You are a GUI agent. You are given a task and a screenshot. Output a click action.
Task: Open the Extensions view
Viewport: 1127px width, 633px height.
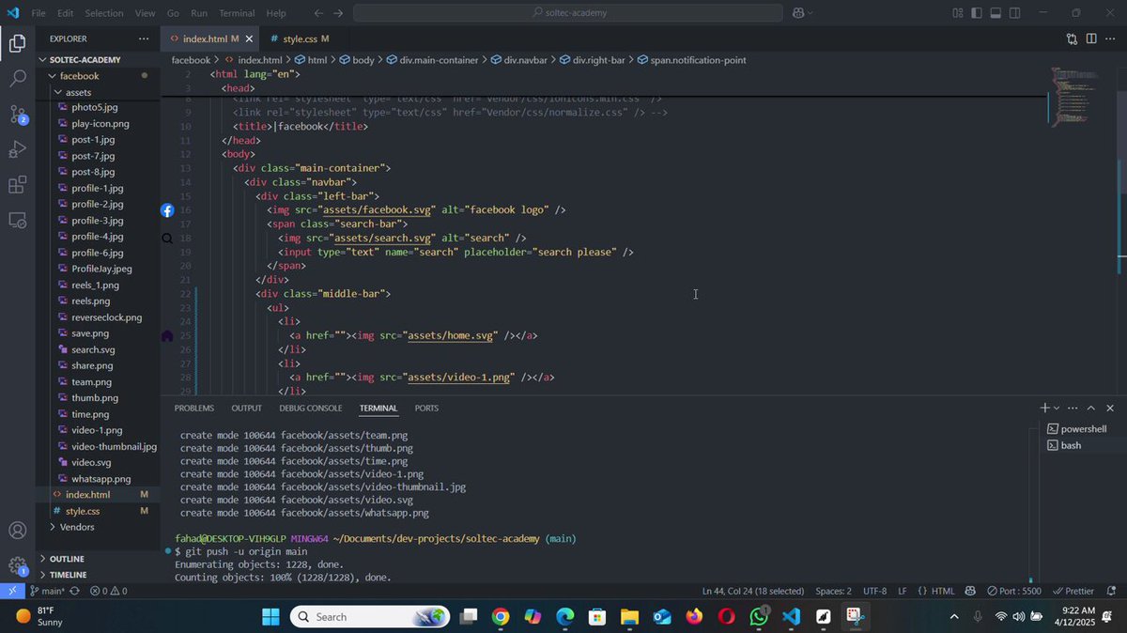click(x=17, y=185)
